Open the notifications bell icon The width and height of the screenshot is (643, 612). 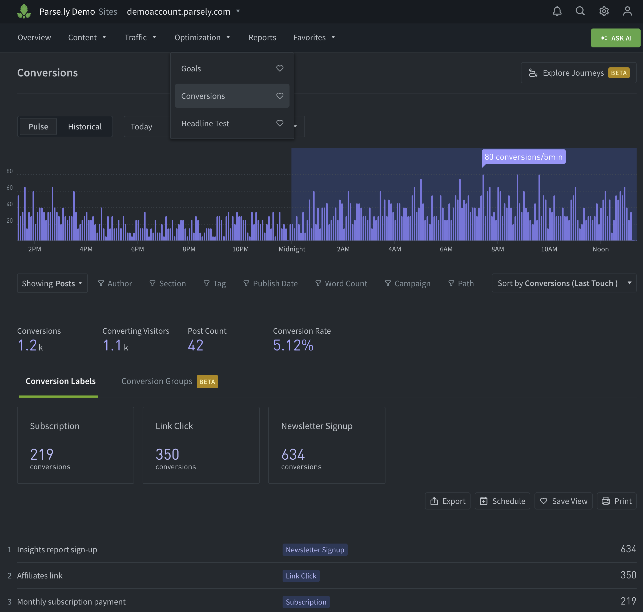(557, 11)
